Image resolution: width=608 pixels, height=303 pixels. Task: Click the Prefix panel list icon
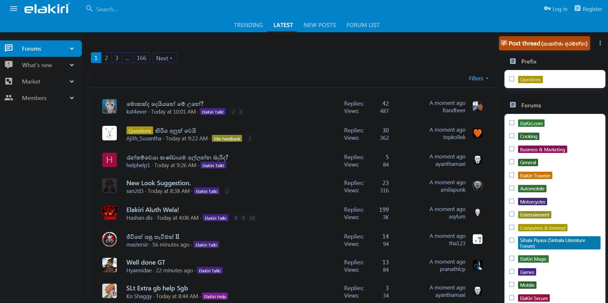513,61
